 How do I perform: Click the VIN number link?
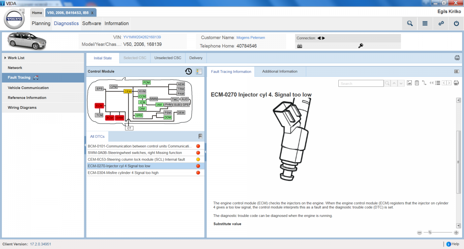tap(142, 37)
